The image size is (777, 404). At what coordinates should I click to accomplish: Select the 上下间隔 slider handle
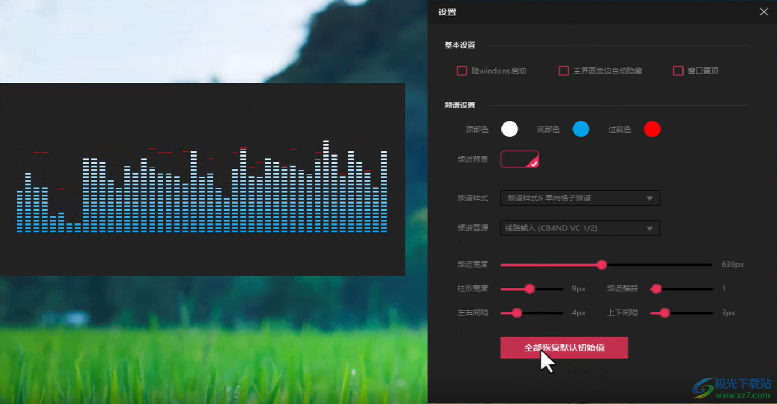tap(663, 313)
